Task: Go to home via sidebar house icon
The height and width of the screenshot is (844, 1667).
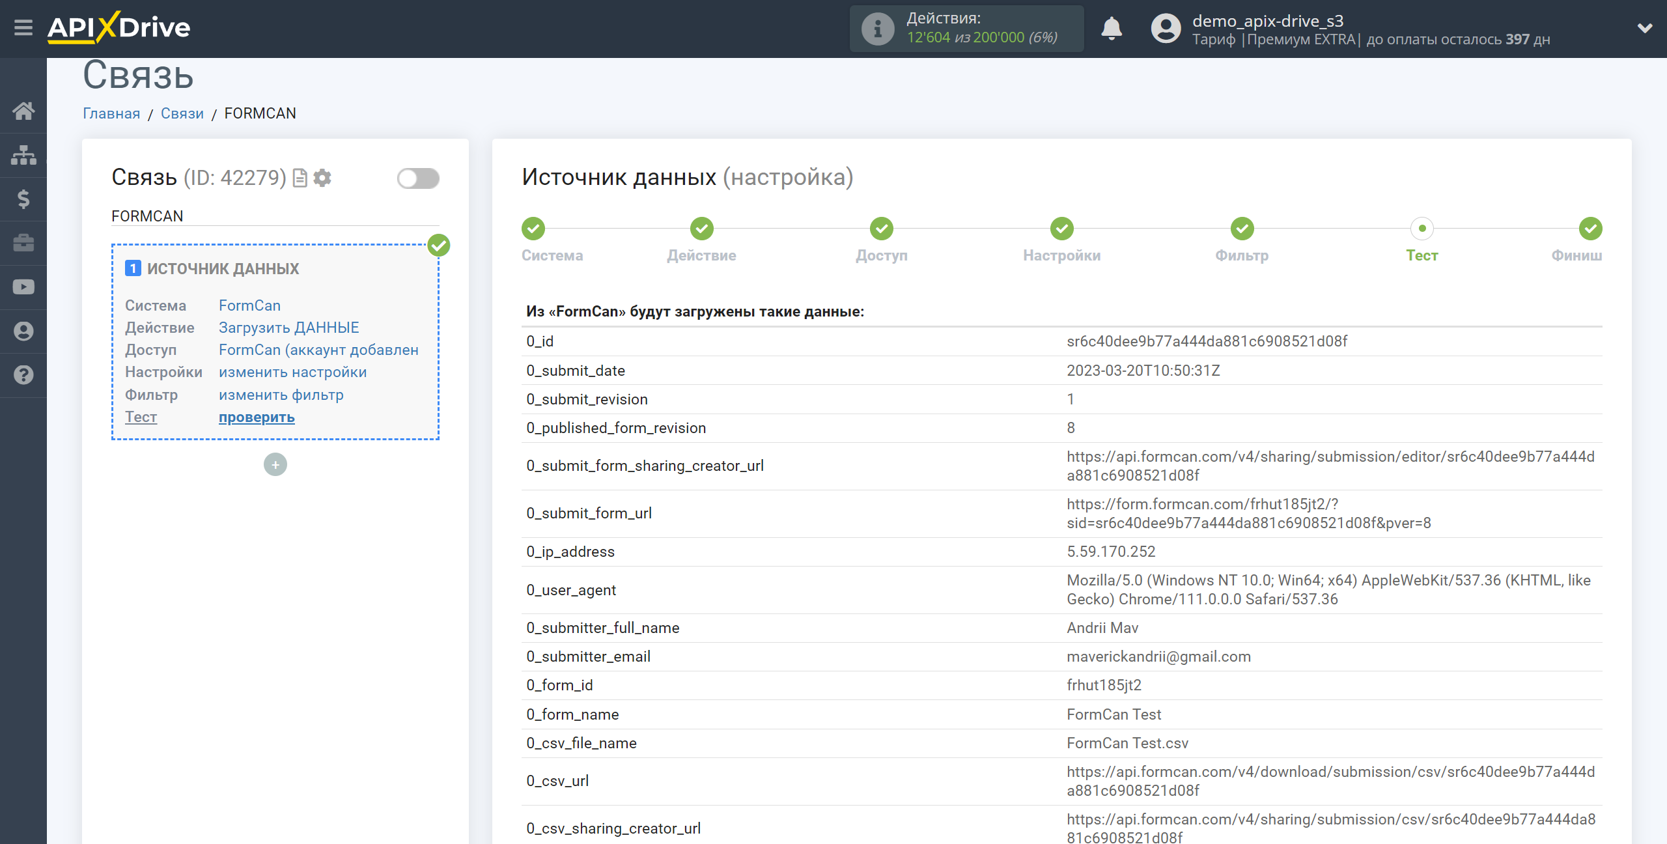Action: pyautogui.click(x=23, y=111)
